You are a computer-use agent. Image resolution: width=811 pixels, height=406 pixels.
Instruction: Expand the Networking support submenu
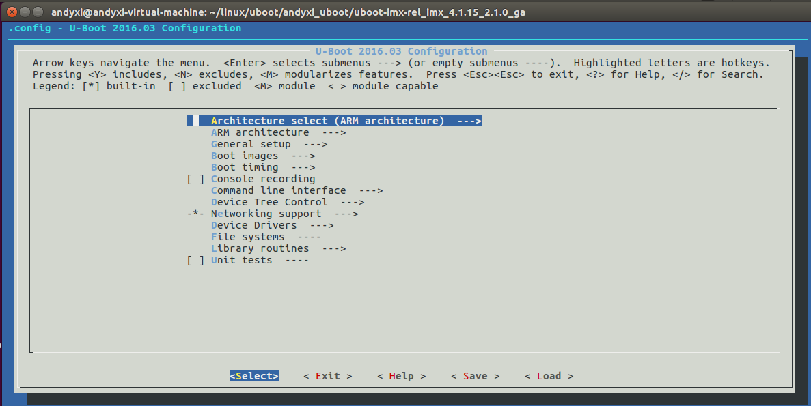point(266,213)
